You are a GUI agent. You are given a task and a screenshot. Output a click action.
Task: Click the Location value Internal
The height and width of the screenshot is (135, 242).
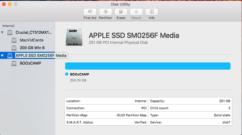point(140,101)
